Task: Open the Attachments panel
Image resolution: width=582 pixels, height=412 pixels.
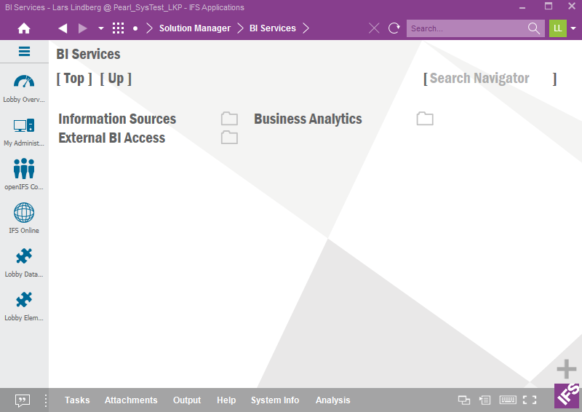Action: [x=131, y=400]
